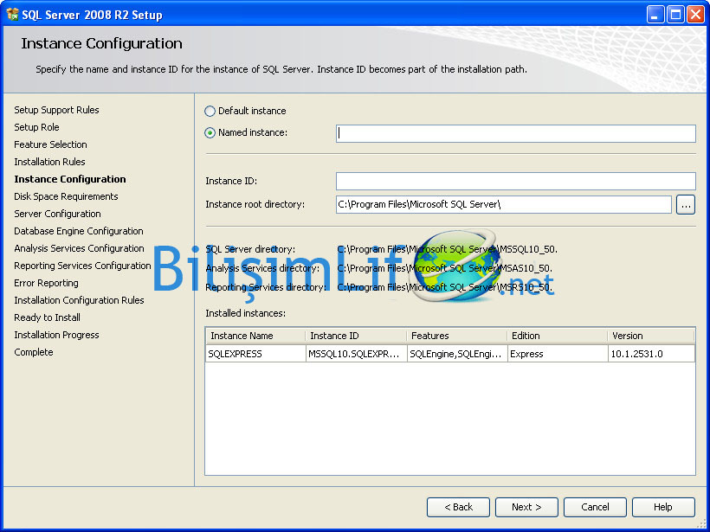Select the SQLEXPRESS instance name cell
The image size is (710, 532).
coord(255,354)
